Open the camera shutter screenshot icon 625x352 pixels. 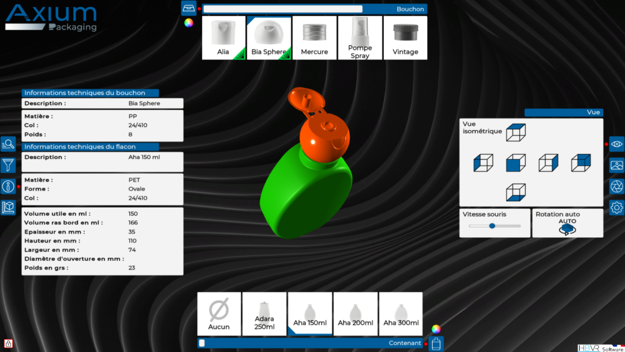616,186
